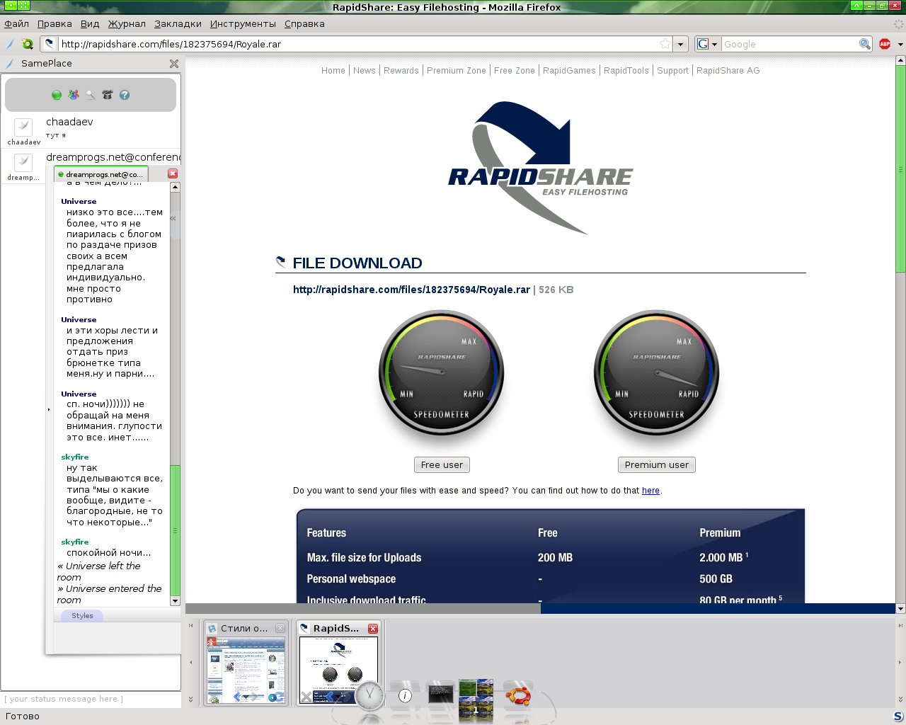Image resolution: width=906 pixels, height=725 pixels.
Task: Open the Adblock Plus ABP icon
Action: coord(885,44)
